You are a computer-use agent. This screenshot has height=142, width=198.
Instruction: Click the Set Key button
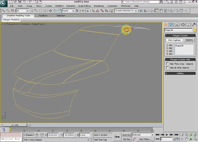point(126,139)
